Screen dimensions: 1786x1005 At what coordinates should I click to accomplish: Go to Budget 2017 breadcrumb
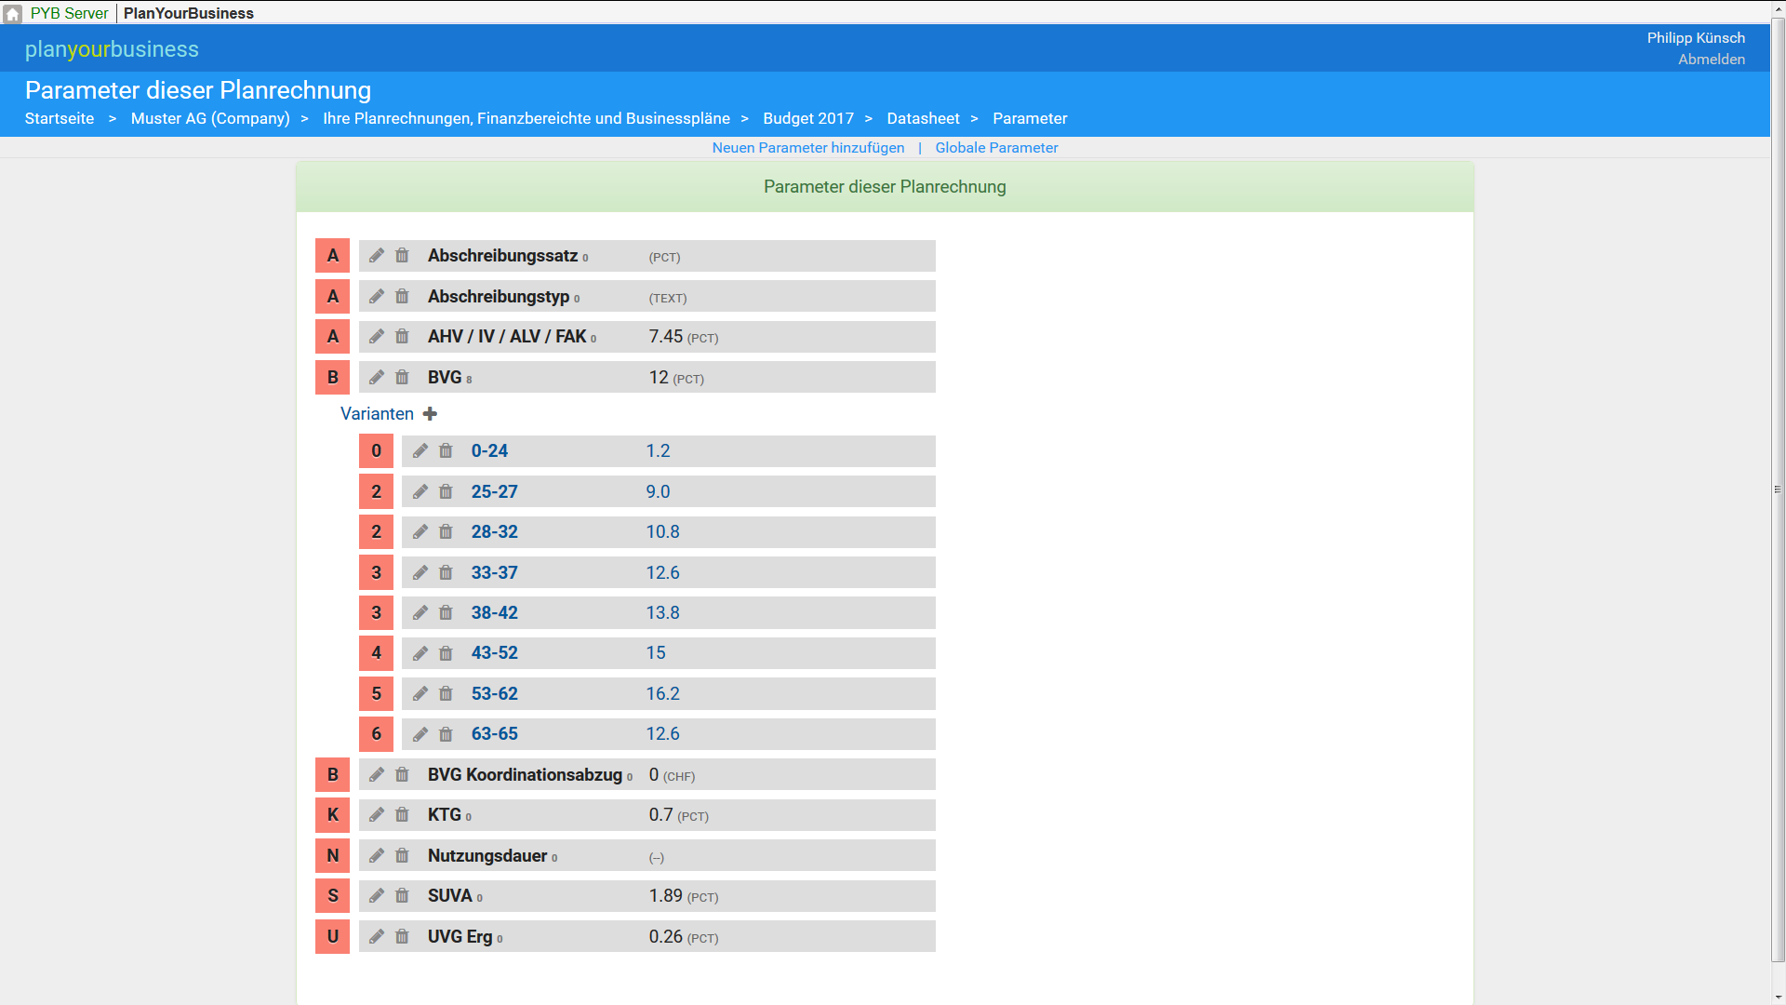pyautogui.click(x=807, y=118)
